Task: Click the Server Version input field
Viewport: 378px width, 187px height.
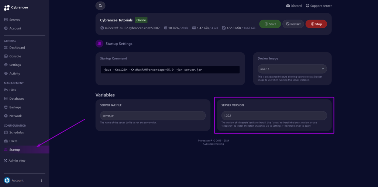Action: 274,116
